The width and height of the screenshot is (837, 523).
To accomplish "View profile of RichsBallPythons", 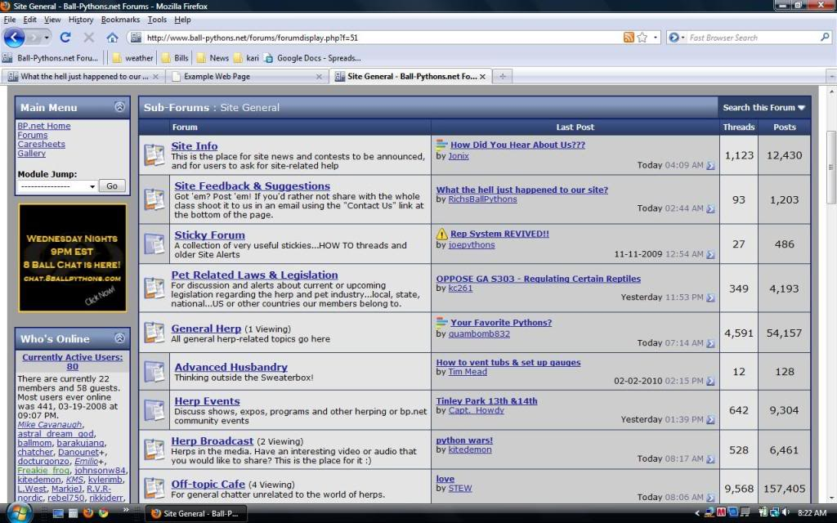I will click(x=482, y=199).
